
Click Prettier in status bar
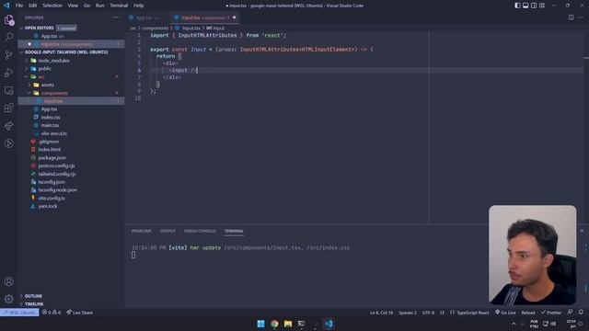[x=551, y=313]
